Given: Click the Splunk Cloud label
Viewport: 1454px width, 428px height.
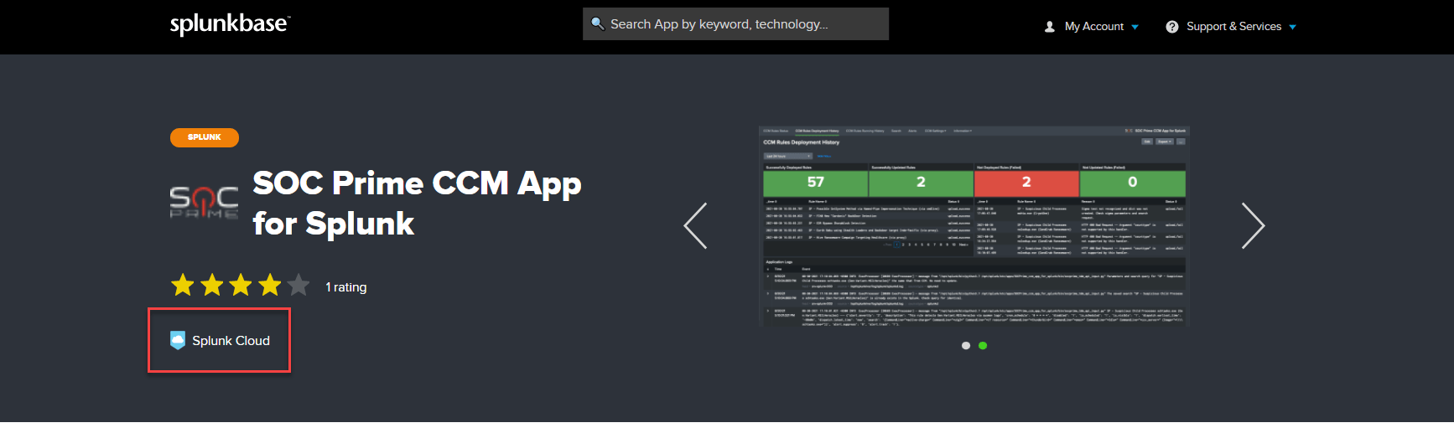Looking at the screenshot, I should click(231, 341).
